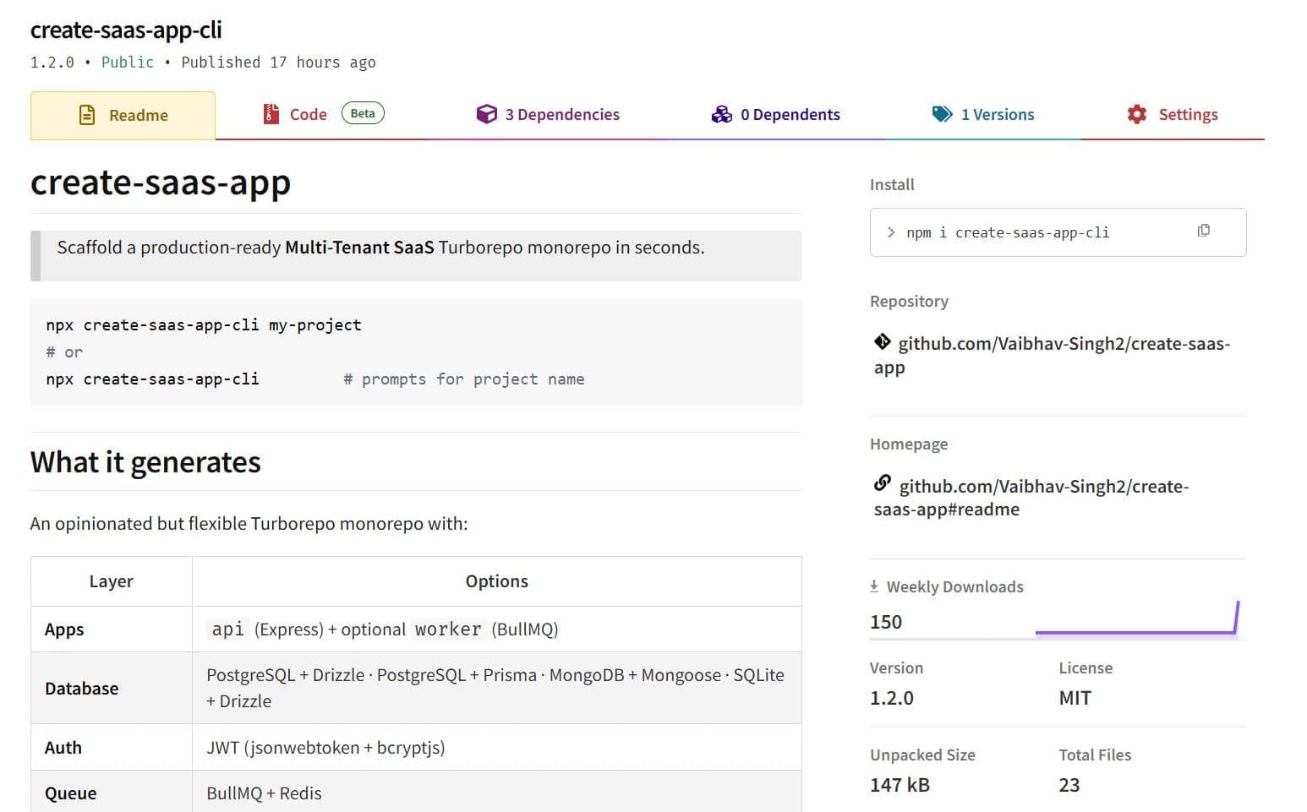This screenshot has height=812, width=1307.
Task: Click the total files value 23
Action: [1069, 785]
